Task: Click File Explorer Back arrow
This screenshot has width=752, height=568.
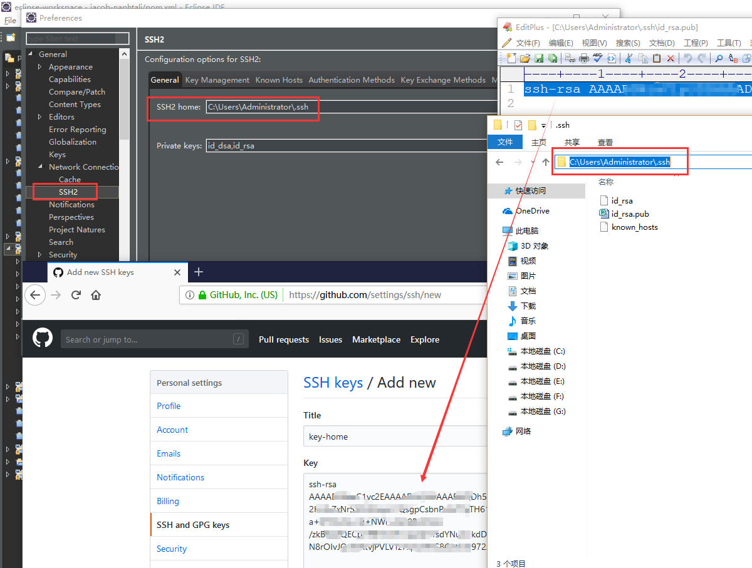Action: 499,162
